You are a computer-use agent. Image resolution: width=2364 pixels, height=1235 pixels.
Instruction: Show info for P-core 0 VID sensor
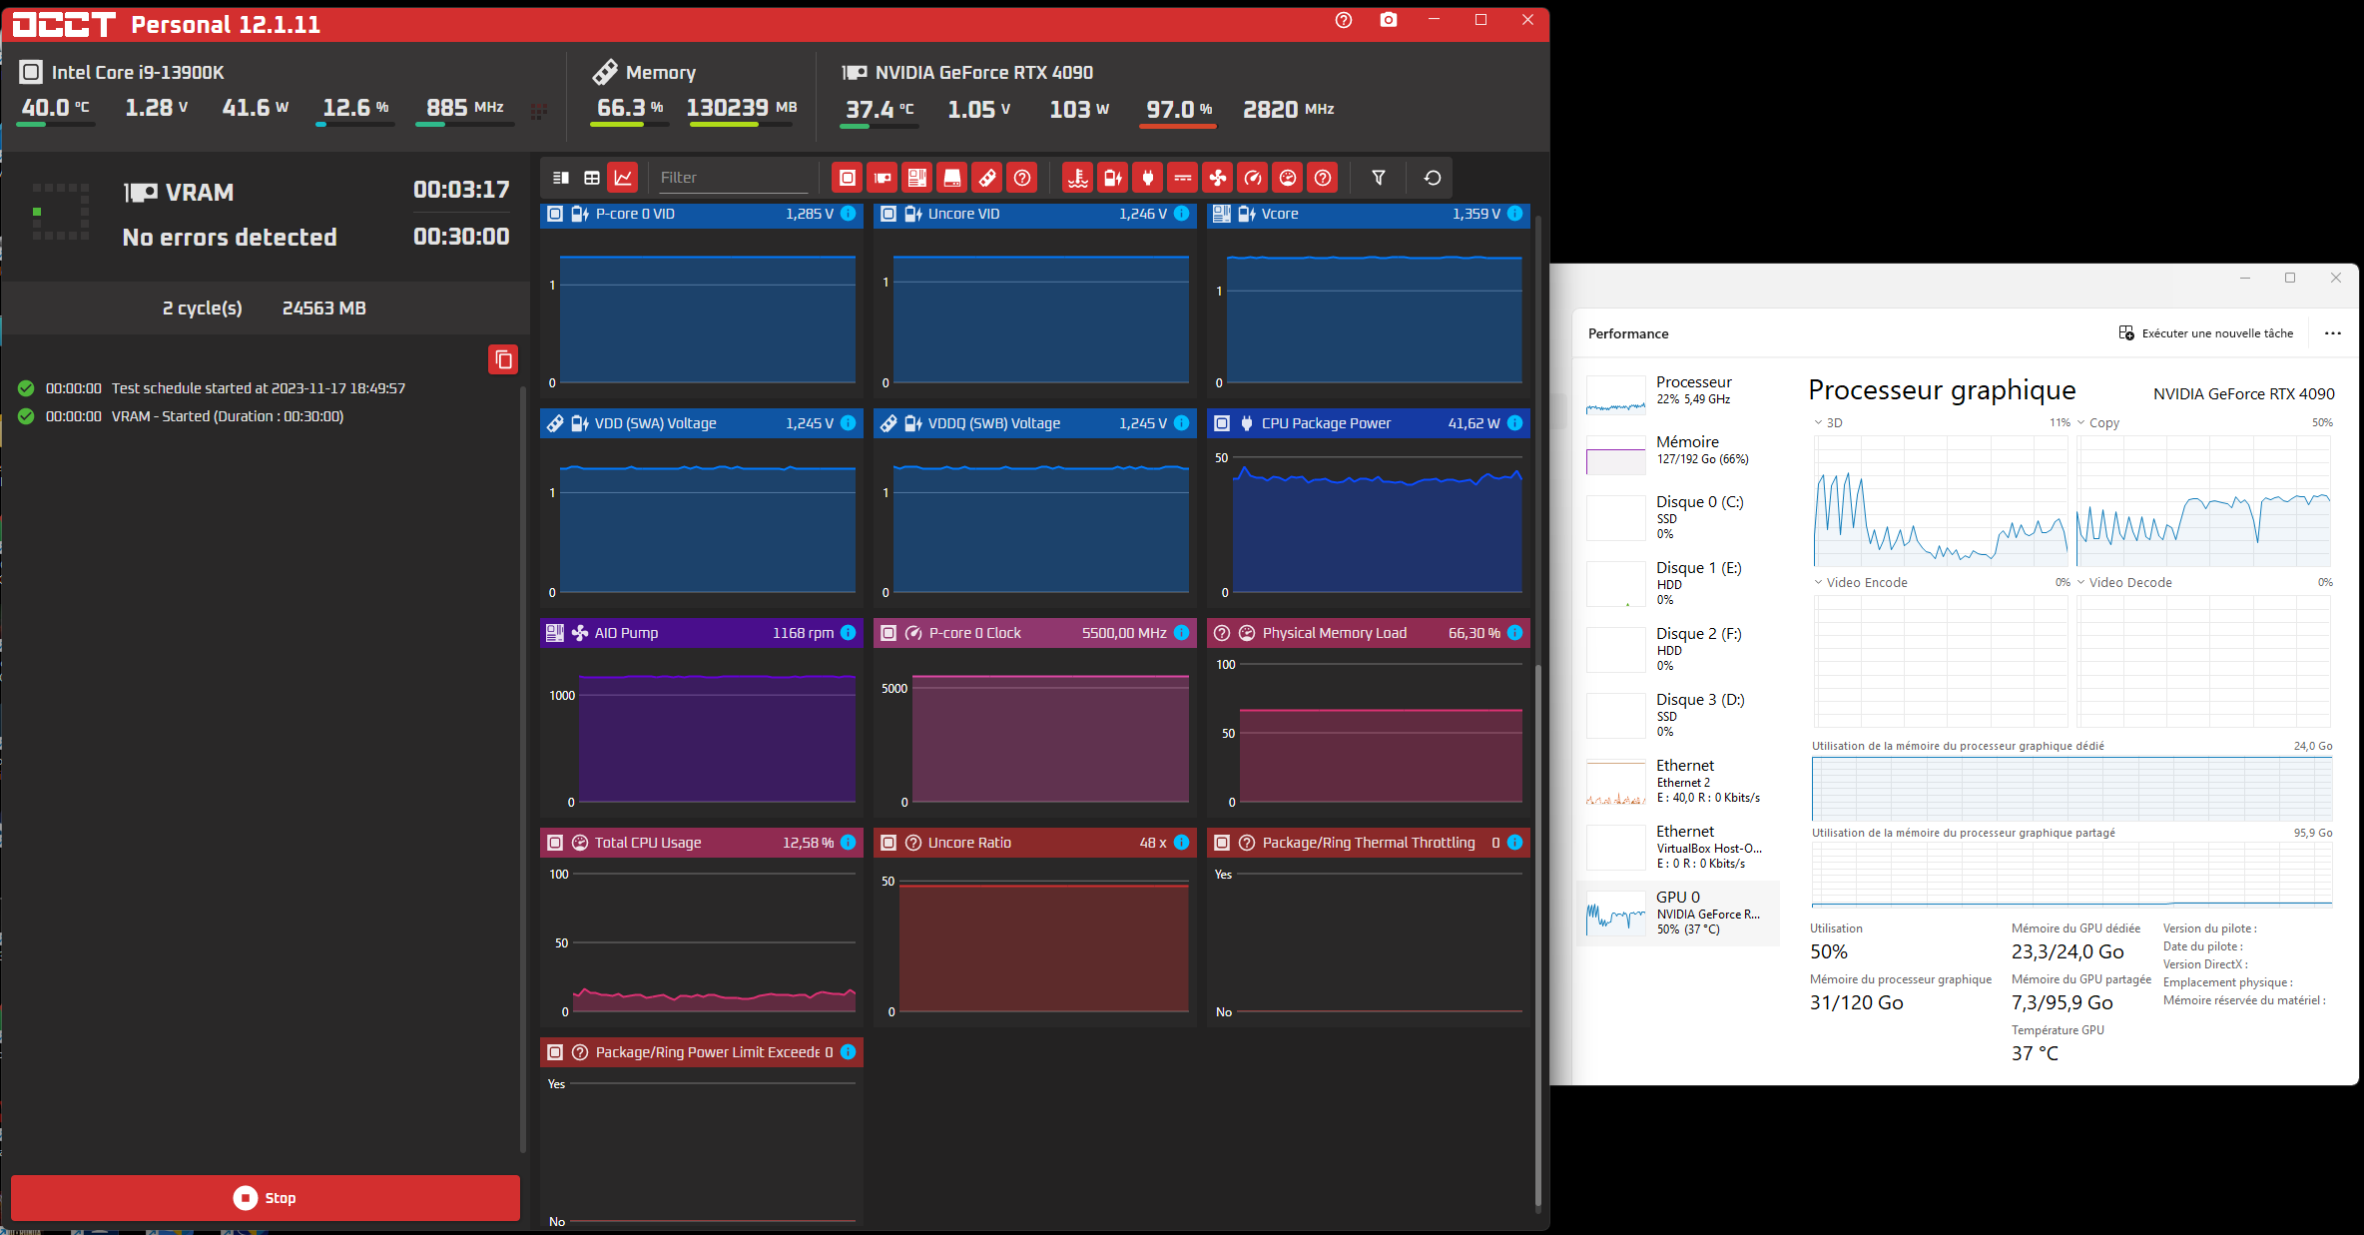point(849,214)
